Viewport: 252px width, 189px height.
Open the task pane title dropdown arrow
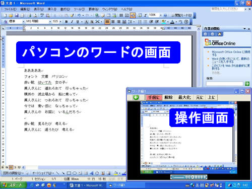coord(244,29)
